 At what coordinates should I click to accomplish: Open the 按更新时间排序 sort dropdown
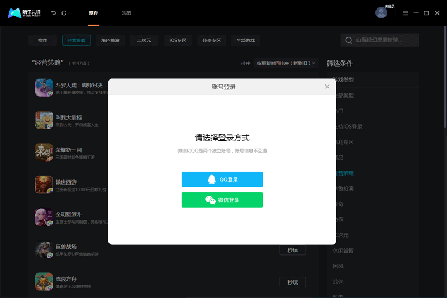286,63
